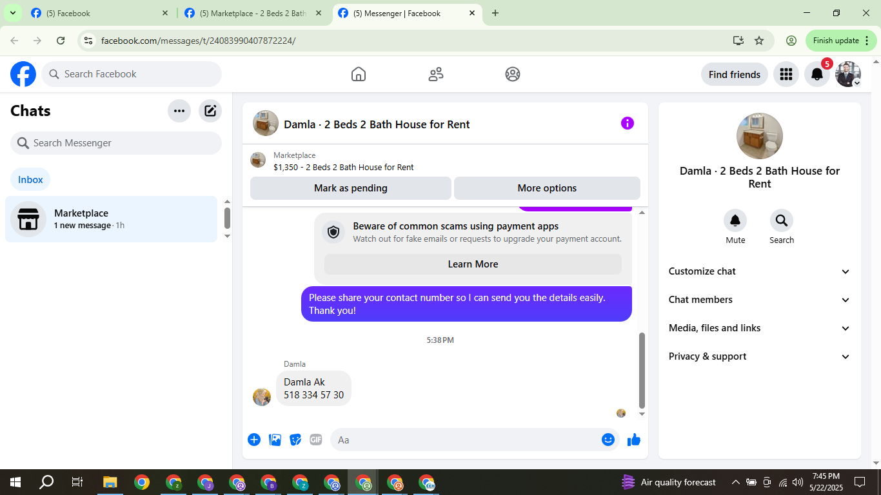This screenshot has height=495, width=881.
Task: Navigate back with browser back arrow
Action: coord(14,41)
